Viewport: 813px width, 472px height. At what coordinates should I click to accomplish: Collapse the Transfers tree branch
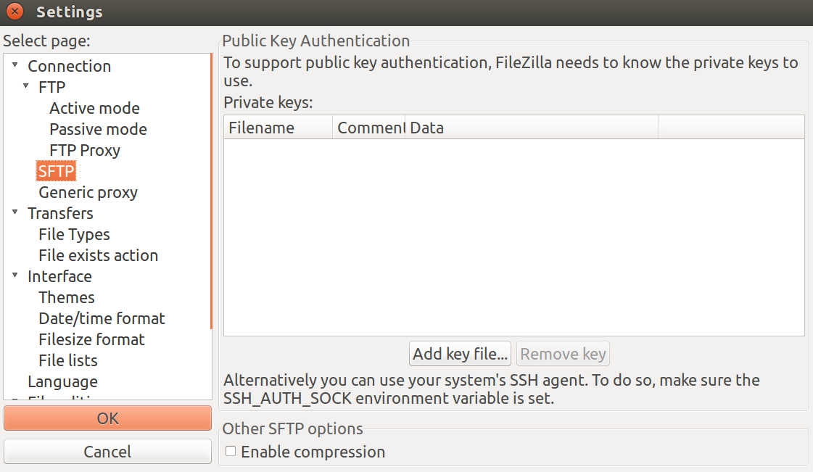[x=16, y=213]
